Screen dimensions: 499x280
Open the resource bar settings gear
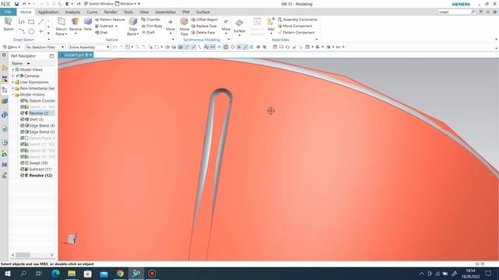4,55
